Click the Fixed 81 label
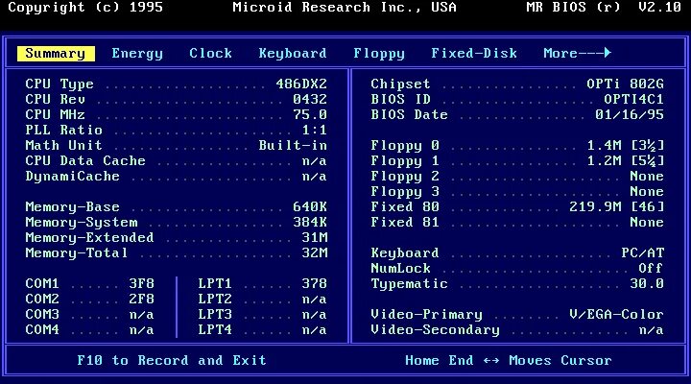Viewport: 691px width, 384px height. [x=405, y=222]
